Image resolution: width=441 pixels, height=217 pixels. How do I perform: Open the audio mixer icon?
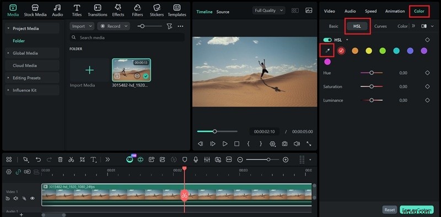207,159
